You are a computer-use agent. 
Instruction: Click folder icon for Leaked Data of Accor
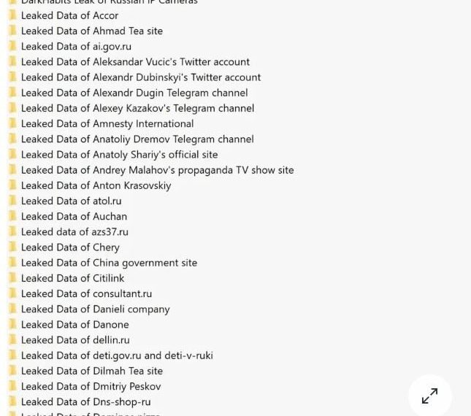(x=12, y=15)
